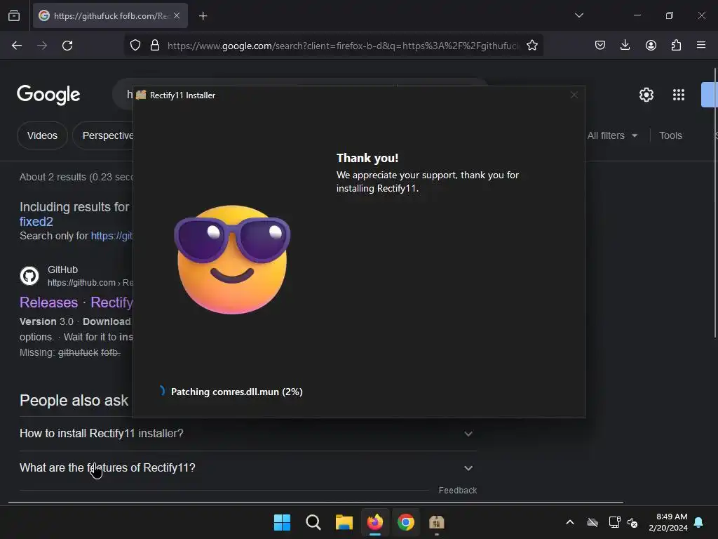This screenshot has width=718, height=539.
Task: Click the sunglasses emoji image in installer
Action: 232,260
